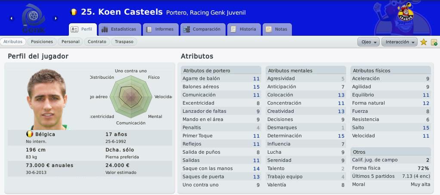This screenshot has width=440, height=195.
Task: Click the Belgium flag next to Bélgica
Action: (29, 134)
